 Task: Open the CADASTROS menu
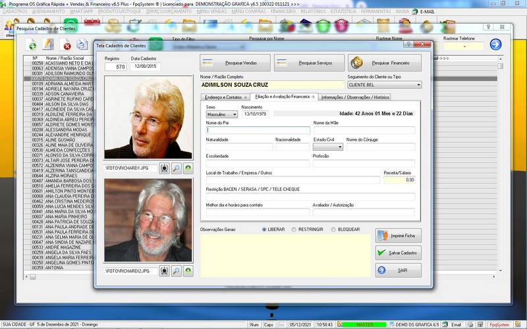(x=15, y=11)
